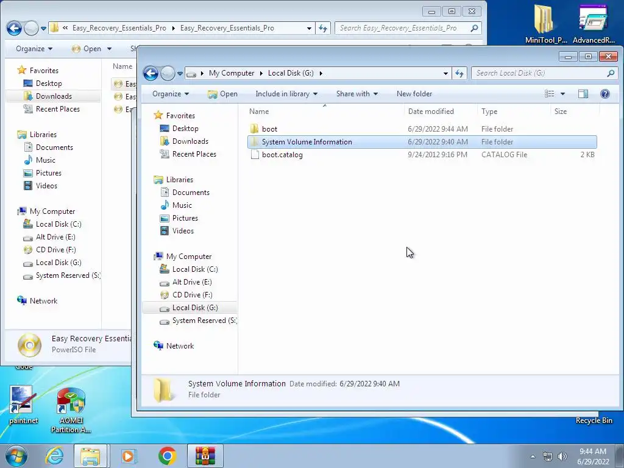624x468 pixels.
Task: Create a New folder in Local Disk (G:)
Action: (414, 94)
